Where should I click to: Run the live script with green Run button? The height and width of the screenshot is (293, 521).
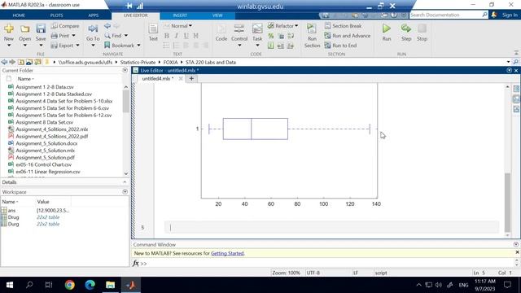[x=387, y=29]
